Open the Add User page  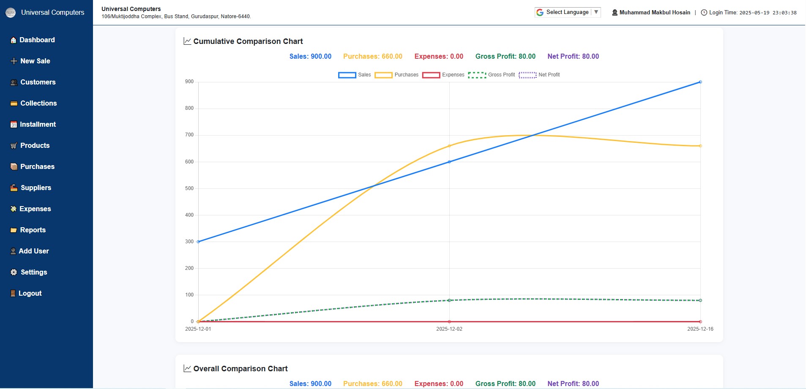(x=34, y=251)
